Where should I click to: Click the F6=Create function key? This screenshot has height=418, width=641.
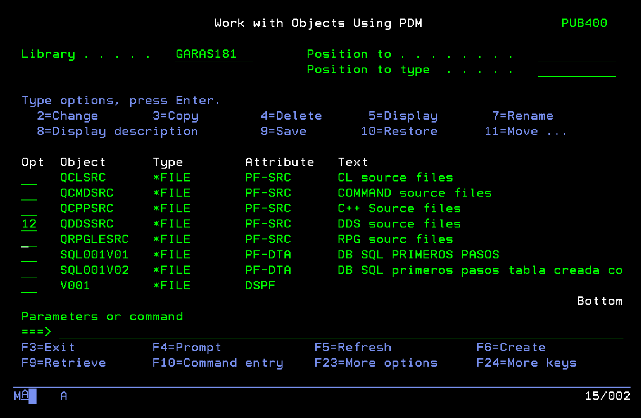[x=511, y=347]
